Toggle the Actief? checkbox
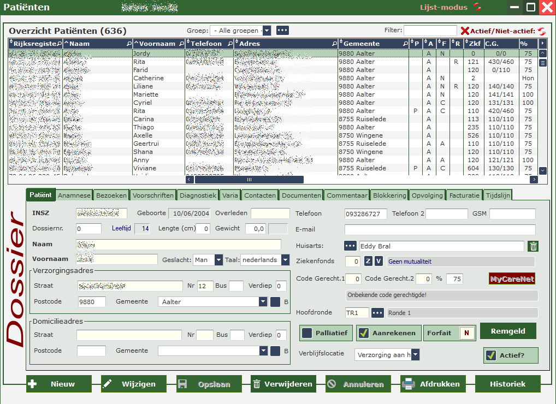 (491, 355)
